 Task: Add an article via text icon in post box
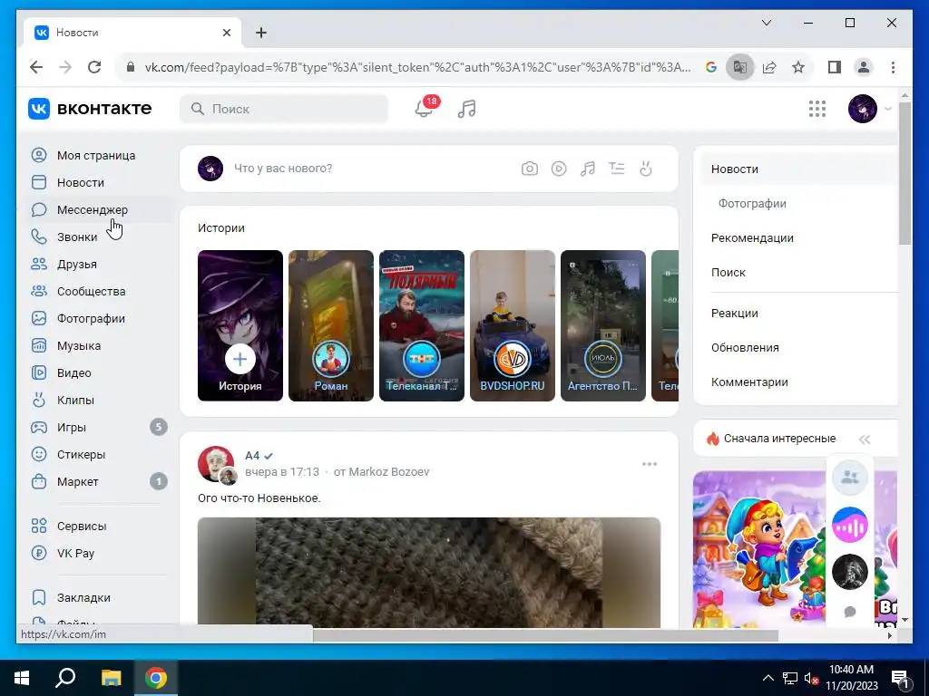pos(617,169)
